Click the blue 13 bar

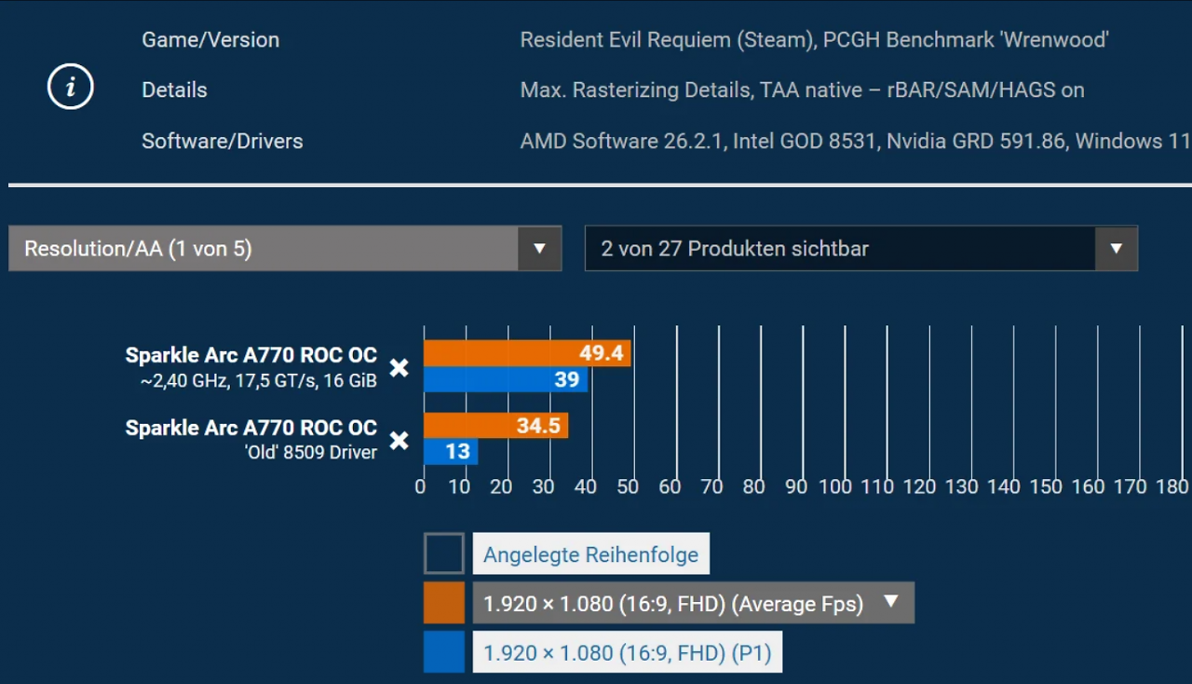pos(451,452)
